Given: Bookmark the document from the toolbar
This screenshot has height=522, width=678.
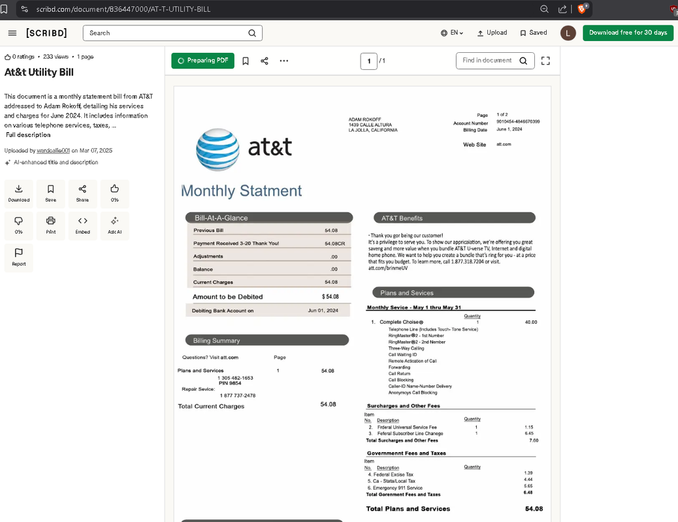Looking at the screenshot, I should [x=245, y=61].
